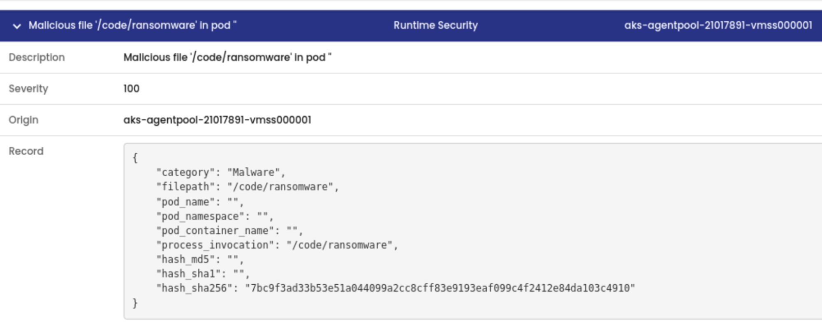Screen dimensions: 822x332
Task: Click the "pod_name" line in the record
Action: tap(200, 202)
